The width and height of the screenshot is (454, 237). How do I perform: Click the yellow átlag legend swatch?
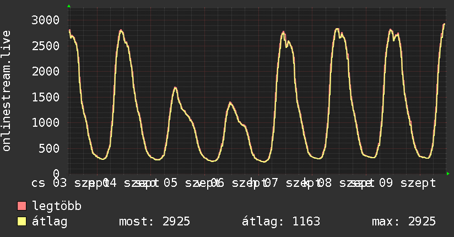tap(21, 222)
